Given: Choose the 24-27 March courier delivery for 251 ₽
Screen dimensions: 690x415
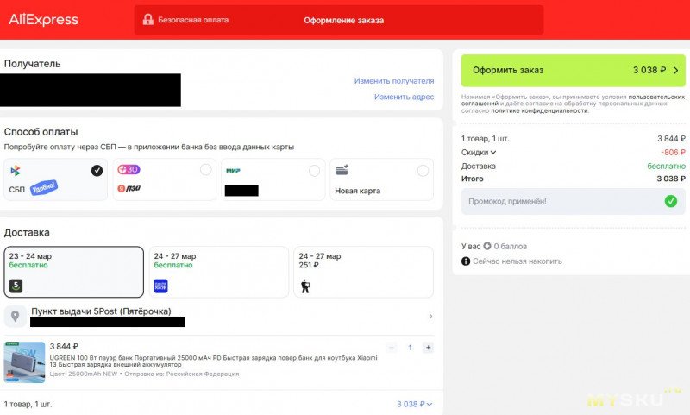Looking at the screenshot, I should 363,272.
